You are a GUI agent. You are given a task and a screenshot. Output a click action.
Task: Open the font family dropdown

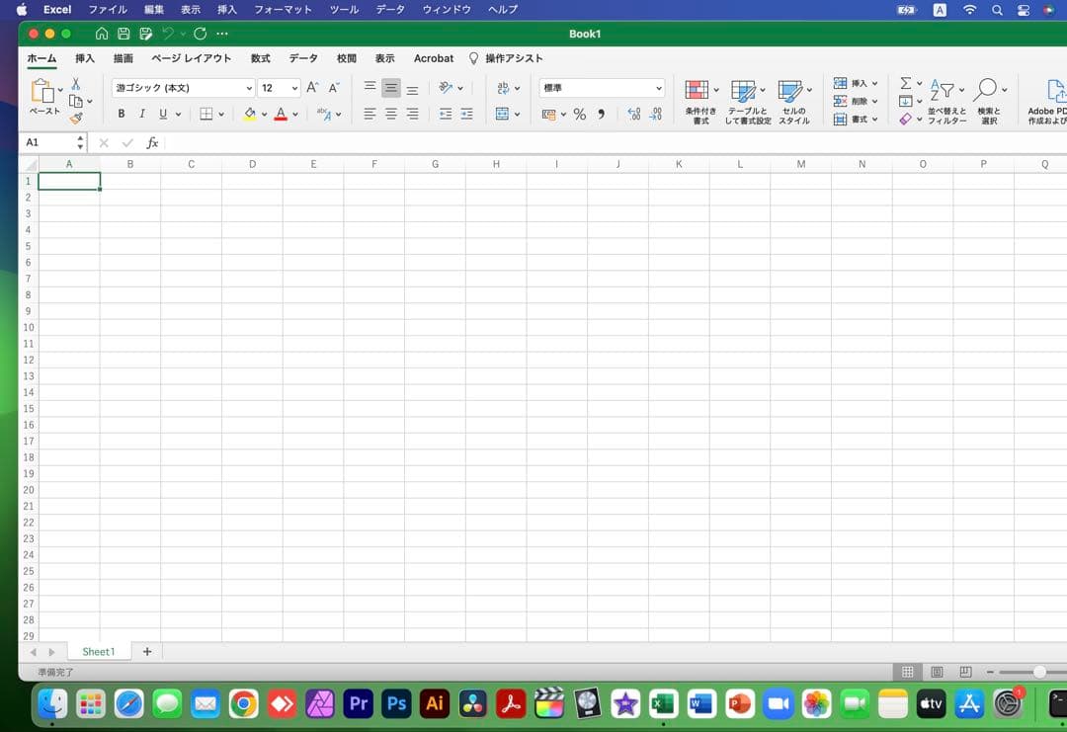[x=183, y=87]
